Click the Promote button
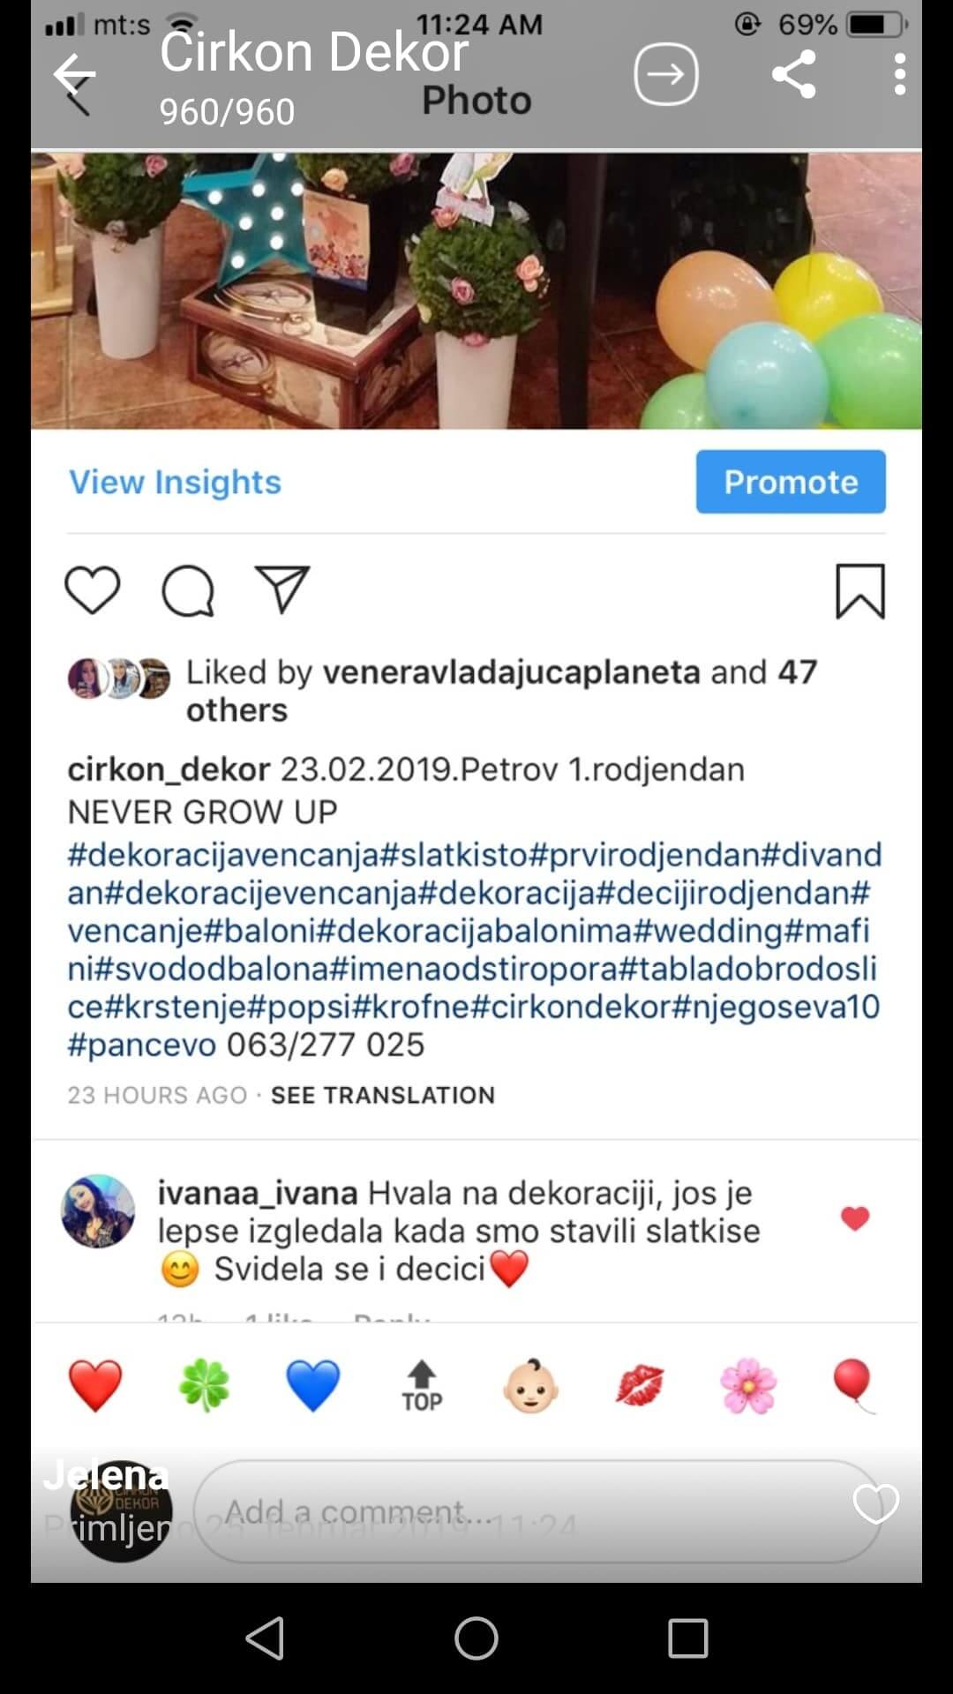Viewport: 953px width, 1694px height. point(791,482)
